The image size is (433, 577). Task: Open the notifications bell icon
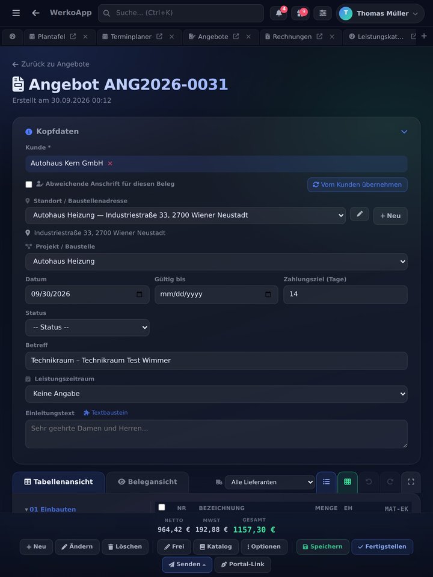278,13
